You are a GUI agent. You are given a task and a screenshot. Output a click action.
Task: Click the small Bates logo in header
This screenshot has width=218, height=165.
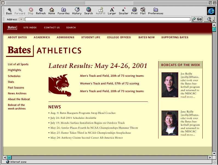pyautogui.click(x=12, y=28)
